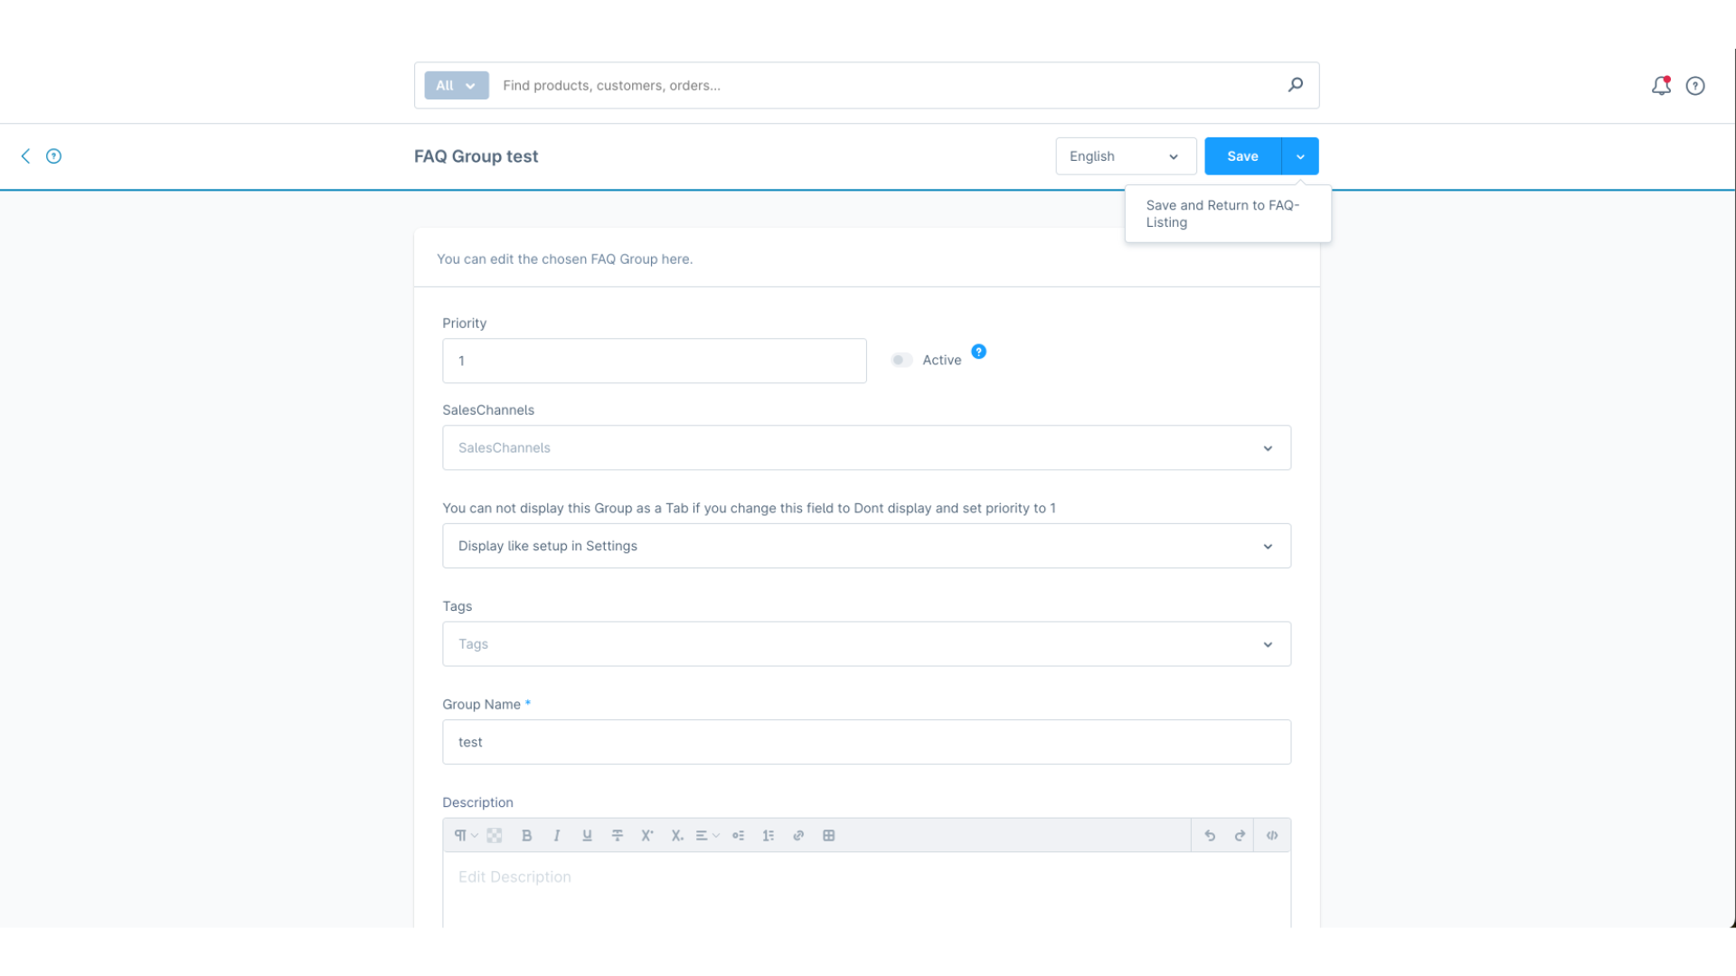Open the All search filter menu
Viewport: 1736px width, 976px height.
point(457,86)
